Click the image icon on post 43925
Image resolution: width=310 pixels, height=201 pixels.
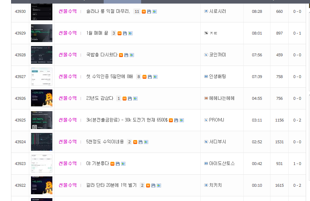coord(182,120)
